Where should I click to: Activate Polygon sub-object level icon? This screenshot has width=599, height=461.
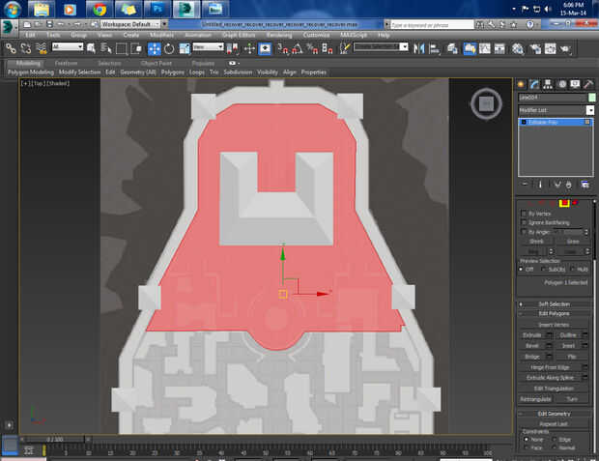click(564, 202)
